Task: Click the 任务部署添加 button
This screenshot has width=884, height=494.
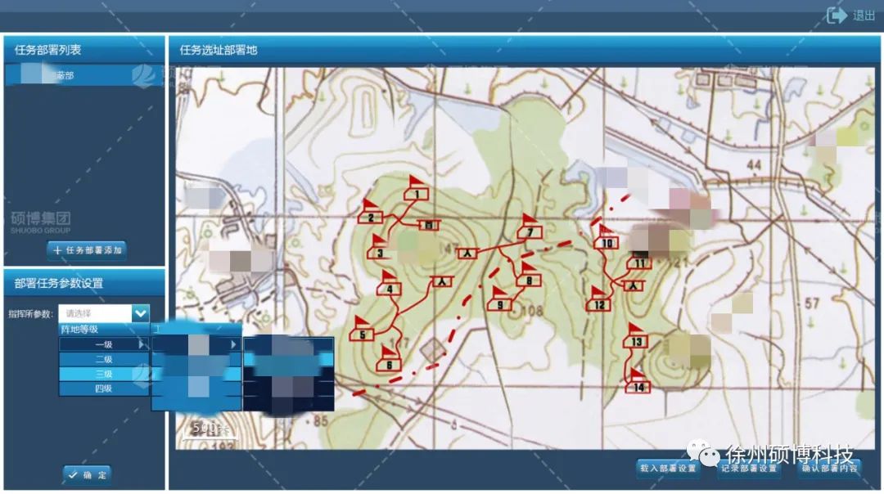Action: point(87,250)
